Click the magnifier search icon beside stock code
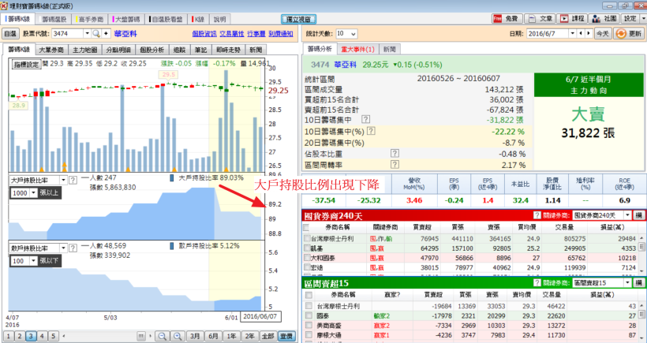This screenshot has width=647, height=343. click(x=98, y=34)
